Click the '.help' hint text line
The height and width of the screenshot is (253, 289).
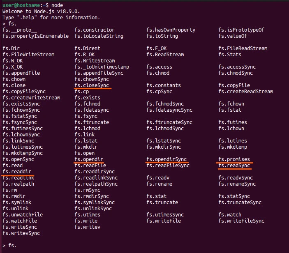[x=51, y=18]
